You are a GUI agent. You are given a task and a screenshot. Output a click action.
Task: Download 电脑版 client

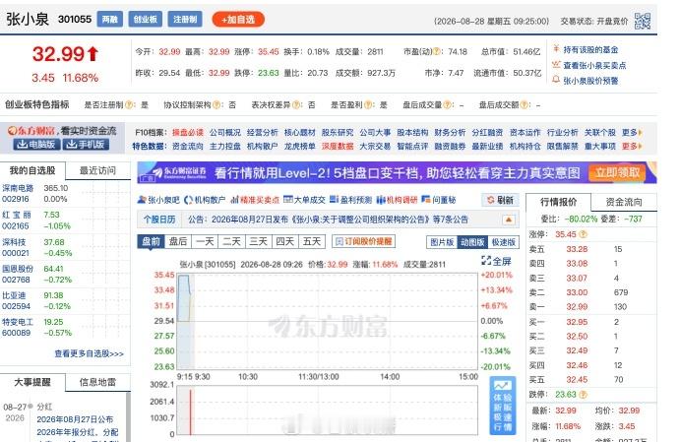[36, 145]
